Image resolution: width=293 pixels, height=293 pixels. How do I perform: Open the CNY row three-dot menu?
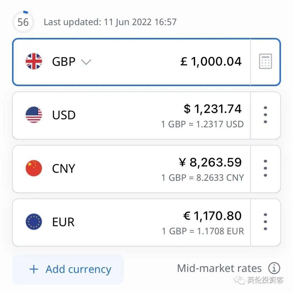point(265,168)
